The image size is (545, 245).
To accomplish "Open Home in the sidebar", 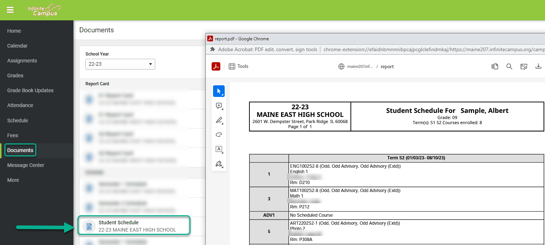I will [x=14, y=31].
